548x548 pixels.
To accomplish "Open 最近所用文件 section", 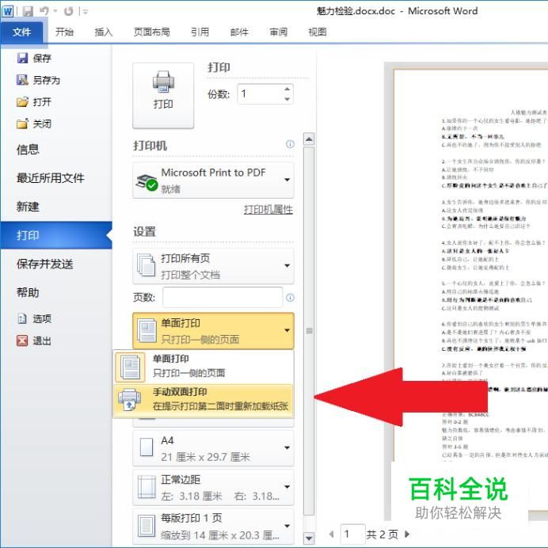I will [x=51, y=178].
